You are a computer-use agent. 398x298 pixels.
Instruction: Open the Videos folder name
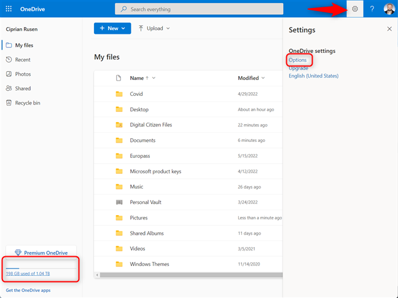pyautogui.click(x=138, y=249)
